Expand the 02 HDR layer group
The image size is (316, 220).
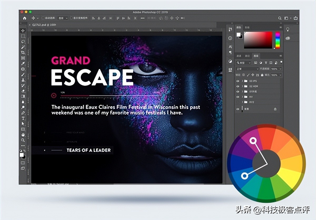click(x=242, y=86)
